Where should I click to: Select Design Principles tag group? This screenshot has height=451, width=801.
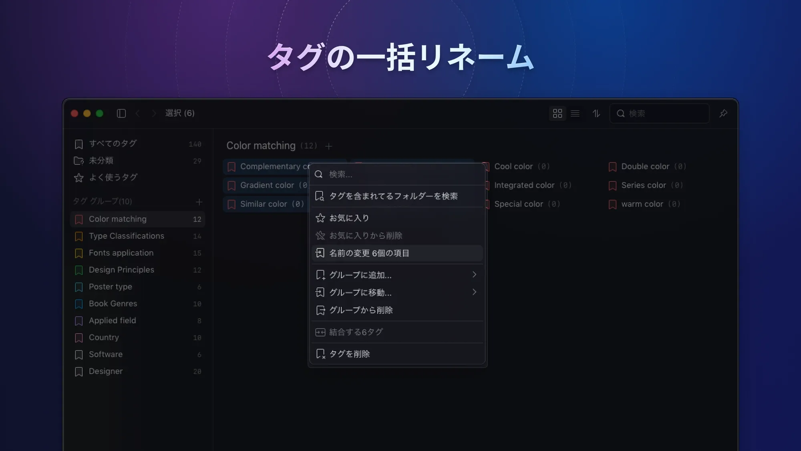137,270
